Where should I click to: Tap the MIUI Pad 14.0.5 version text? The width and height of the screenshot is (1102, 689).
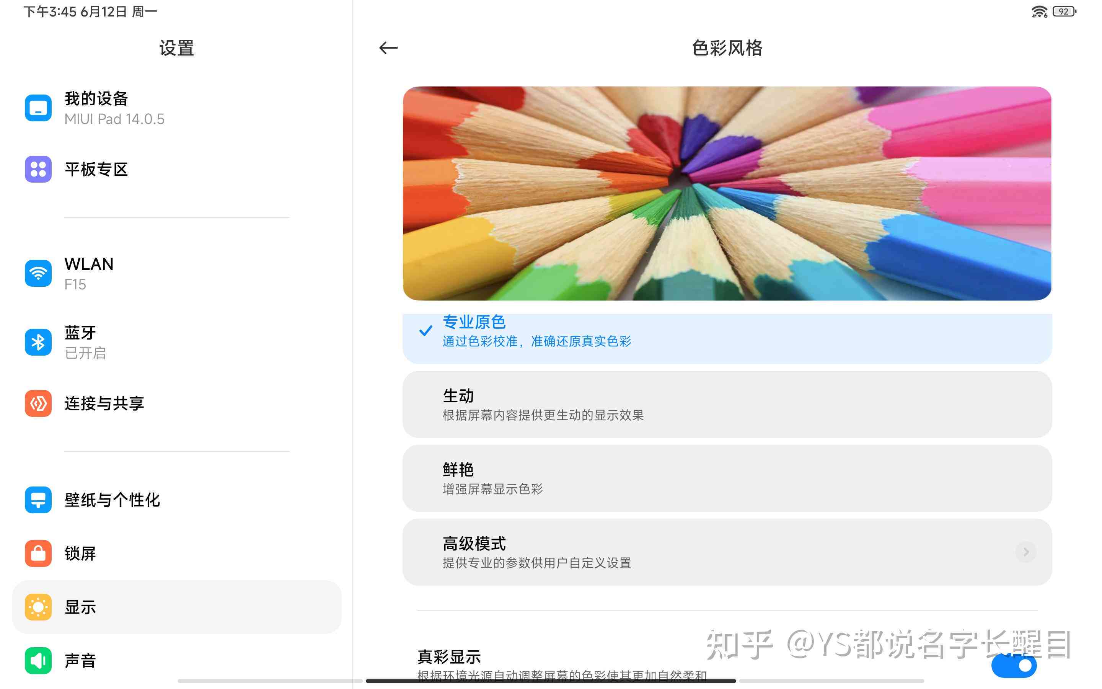tap(114, 119)
